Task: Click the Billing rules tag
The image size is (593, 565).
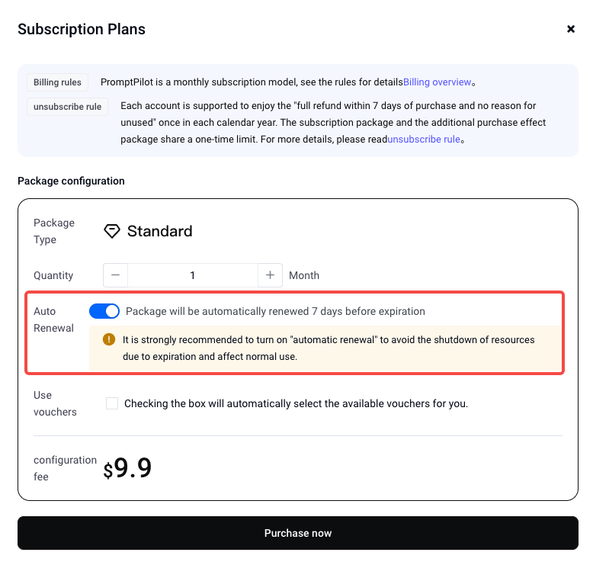Action: [57, 82]
